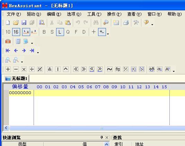Click the copy pages icon
This screenshot has width=185, height=146.
60,22
